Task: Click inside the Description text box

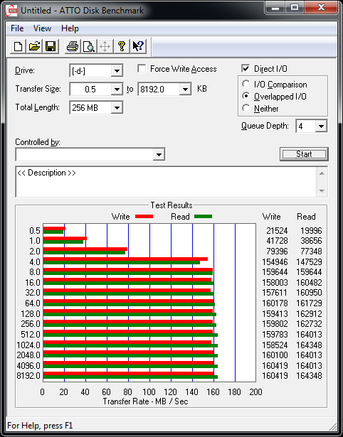Action: click(167, 182)
